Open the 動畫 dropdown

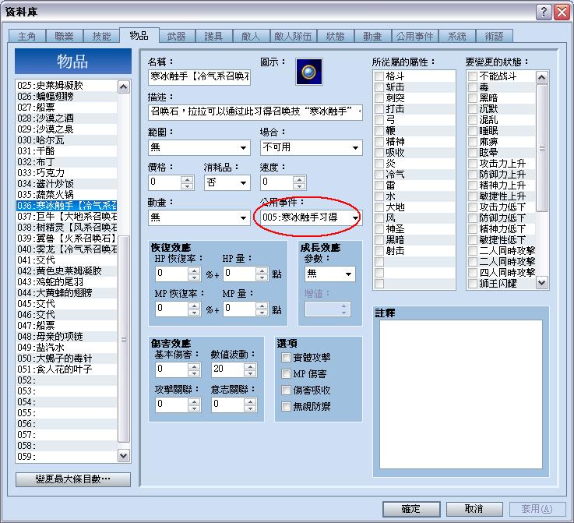pos(199,218)
